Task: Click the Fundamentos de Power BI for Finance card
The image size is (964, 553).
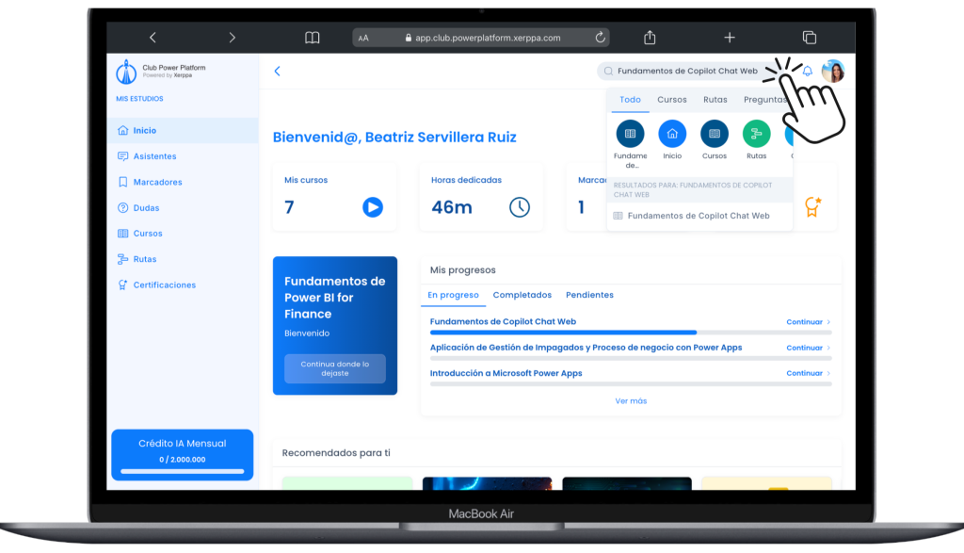Action: coord(335,325)
